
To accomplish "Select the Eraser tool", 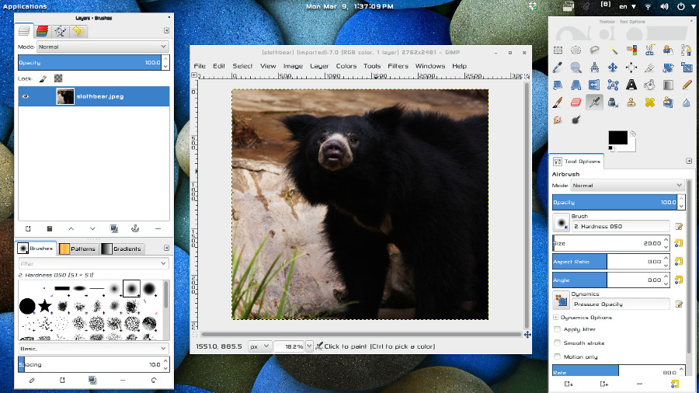I will (576, 103).
